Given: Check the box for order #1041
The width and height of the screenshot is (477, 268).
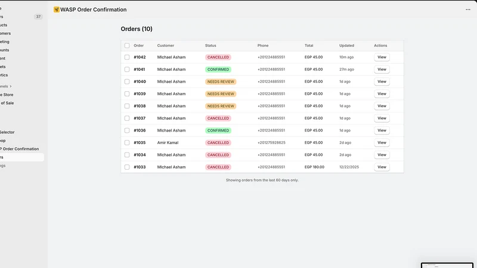Looking at the screenshot, I should pos(127,69).
